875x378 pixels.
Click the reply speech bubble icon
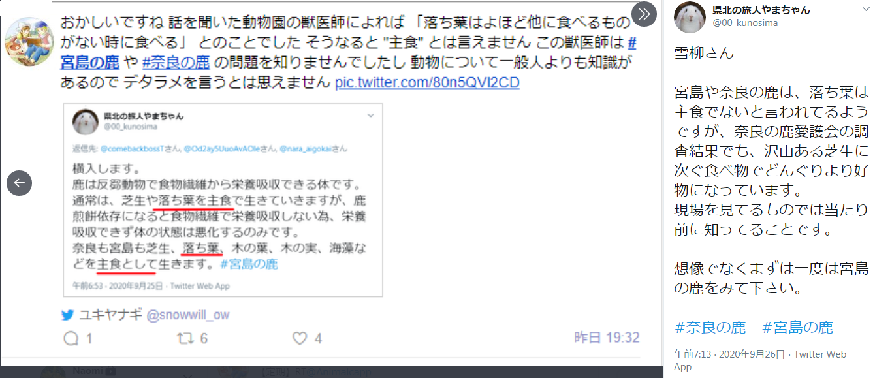71,338
